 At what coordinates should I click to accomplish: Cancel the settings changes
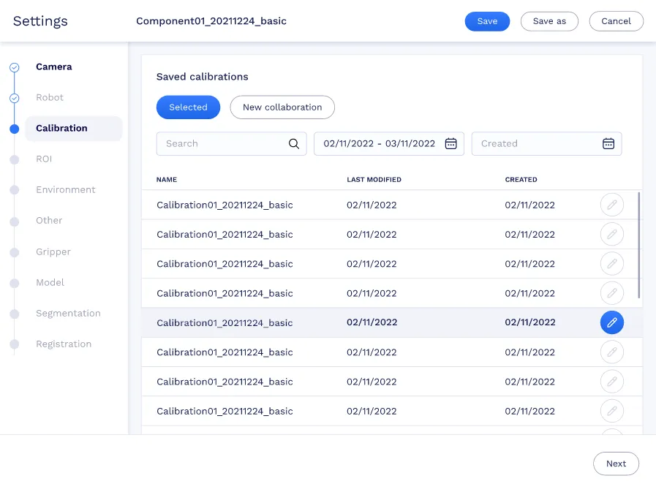[616, 21]
